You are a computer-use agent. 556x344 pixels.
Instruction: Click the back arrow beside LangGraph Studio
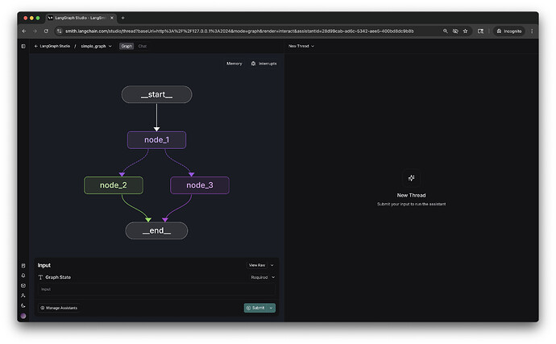click(36, 46)
